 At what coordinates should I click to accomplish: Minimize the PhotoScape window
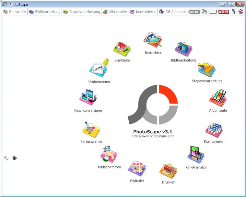[x=223, y=4]
